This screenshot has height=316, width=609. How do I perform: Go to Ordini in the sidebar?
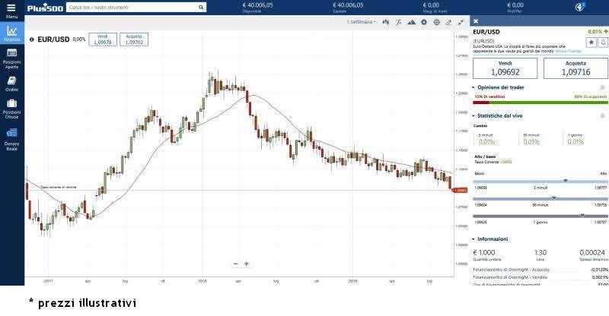click(x=11, y=84)
